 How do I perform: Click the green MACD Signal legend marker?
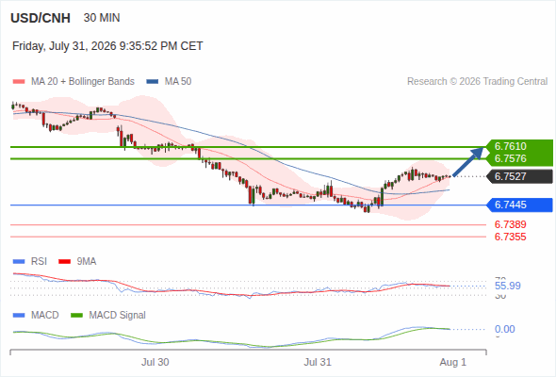tap(76, 315)
